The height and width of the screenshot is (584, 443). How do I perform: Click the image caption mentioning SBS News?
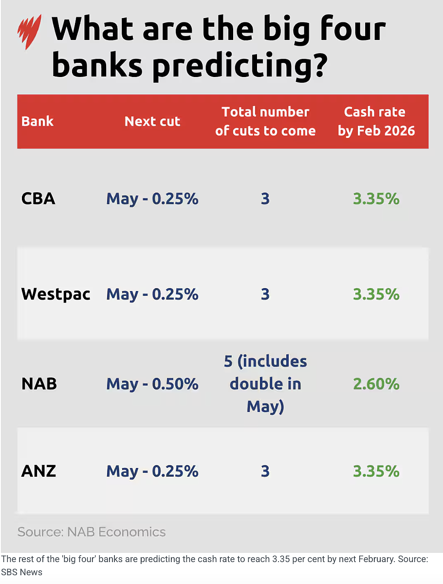215,565
